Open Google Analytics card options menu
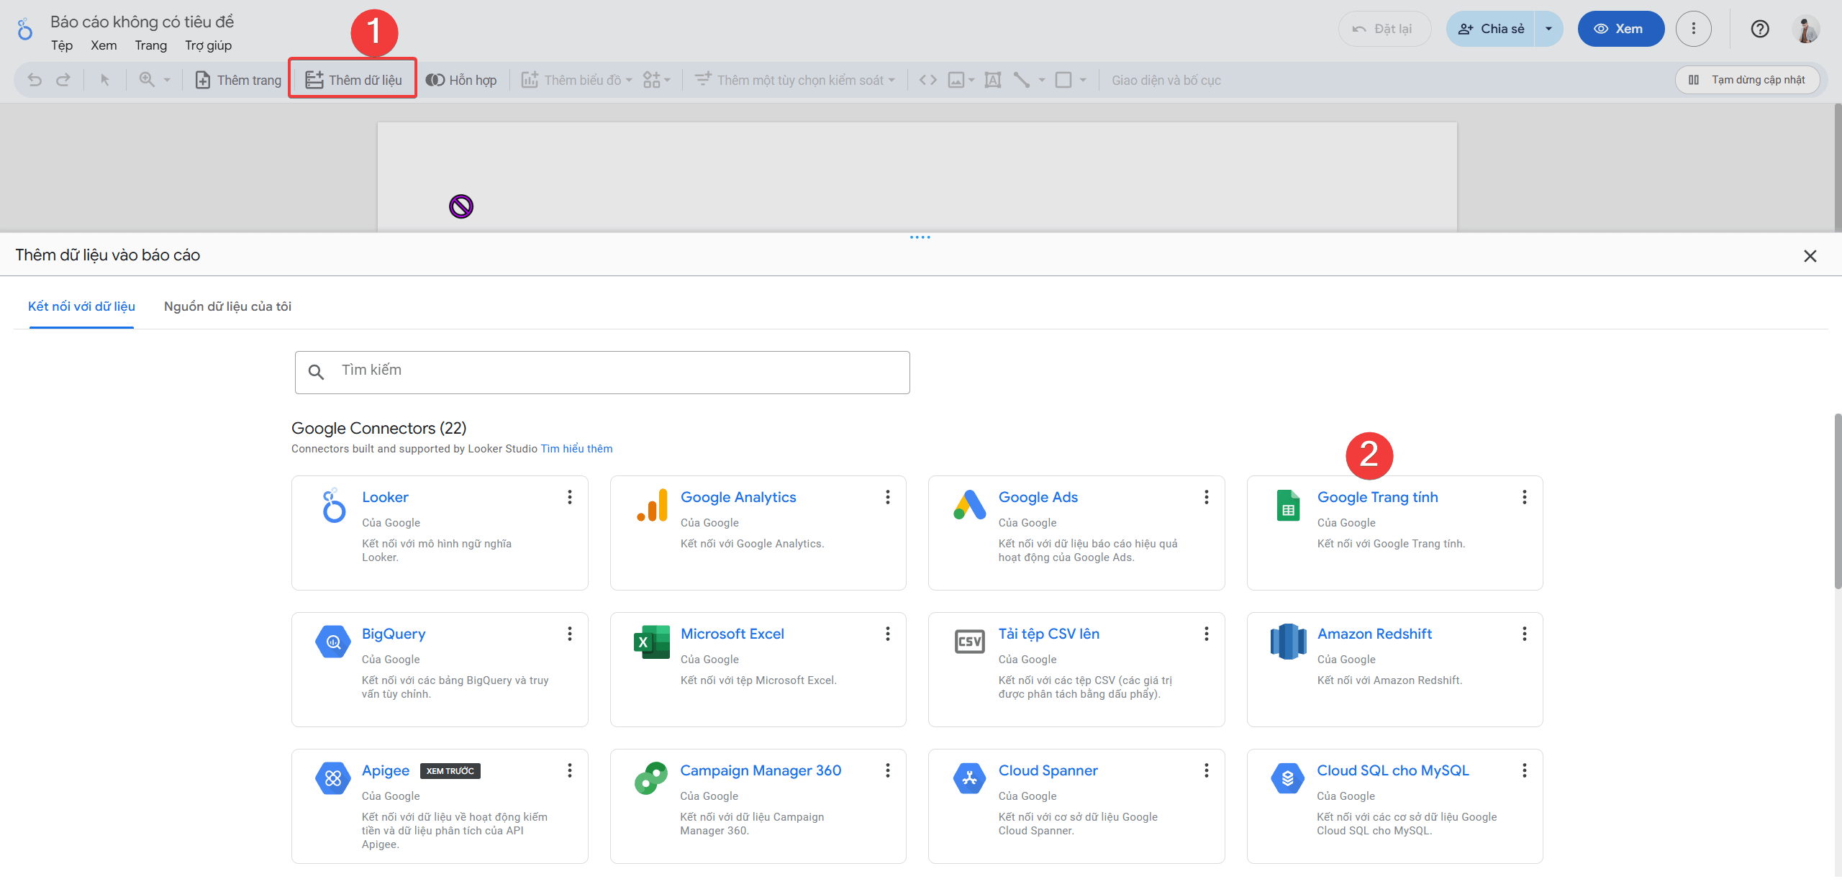The image size is (1842, 884). [888, 497]
